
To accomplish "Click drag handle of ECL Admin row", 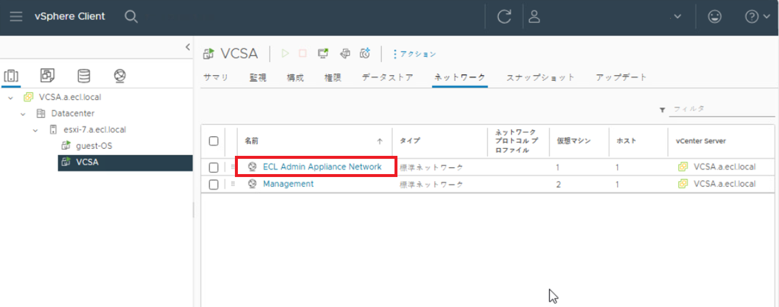I will click(x=233, y=167).
